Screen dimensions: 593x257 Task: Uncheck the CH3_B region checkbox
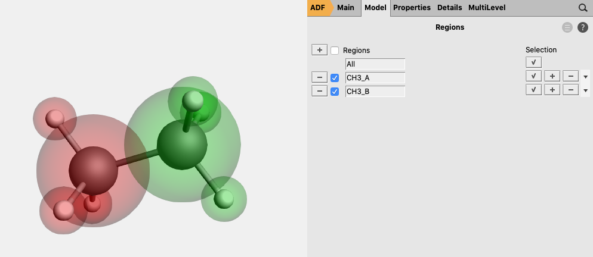(335, 92)
